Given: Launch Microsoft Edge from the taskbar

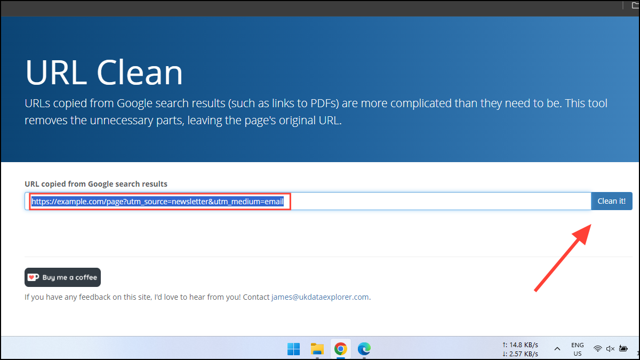Looking at the screenshot, I should [364, 349].
